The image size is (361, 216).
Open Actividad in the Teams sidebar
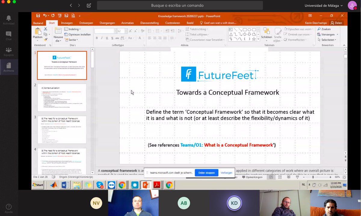click(x=8, y=20)
